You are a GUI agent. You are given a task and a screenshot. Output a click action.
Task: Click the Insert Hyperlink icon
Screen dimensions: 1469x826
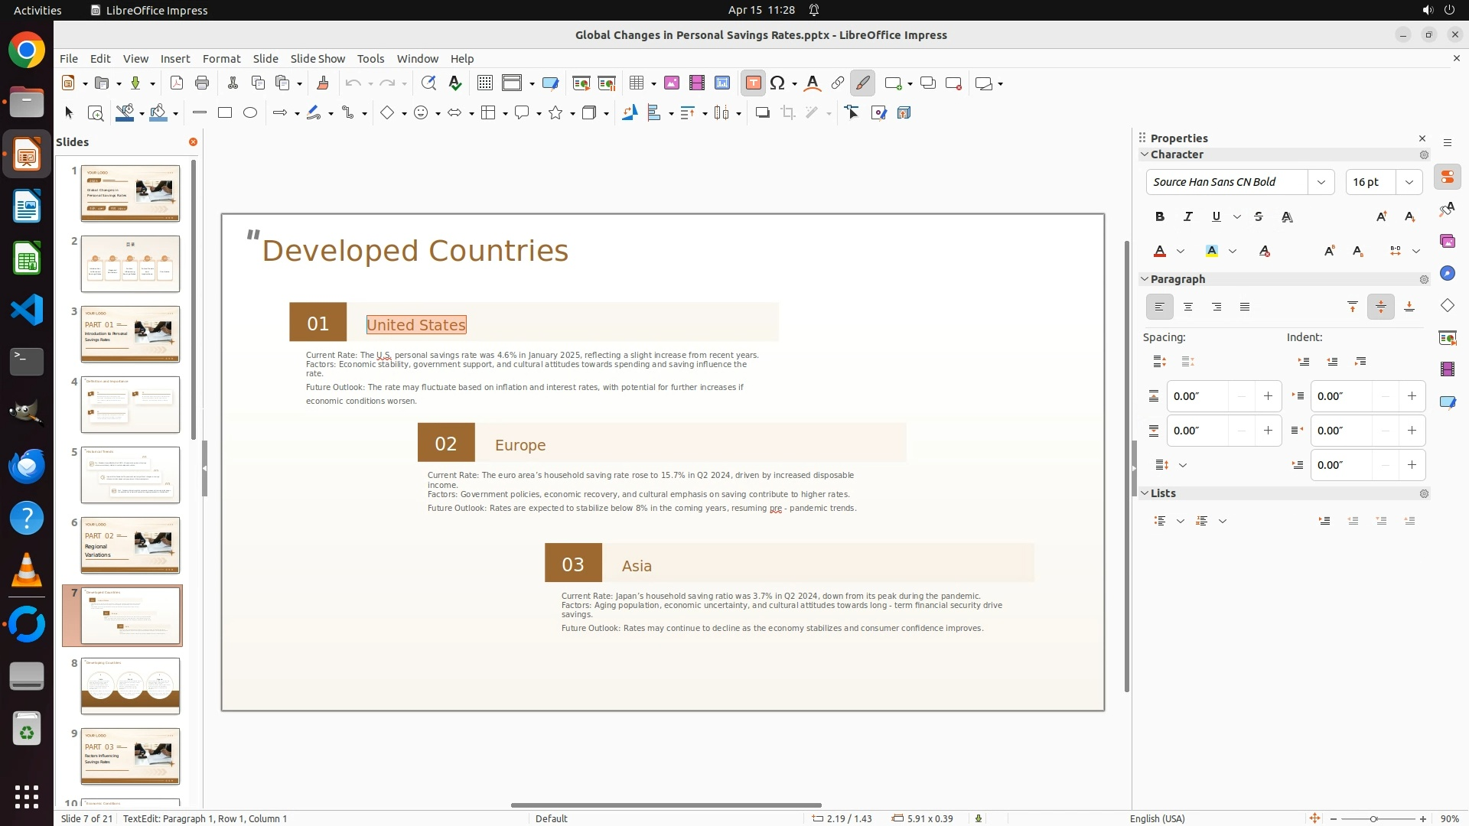pos(838,83)
